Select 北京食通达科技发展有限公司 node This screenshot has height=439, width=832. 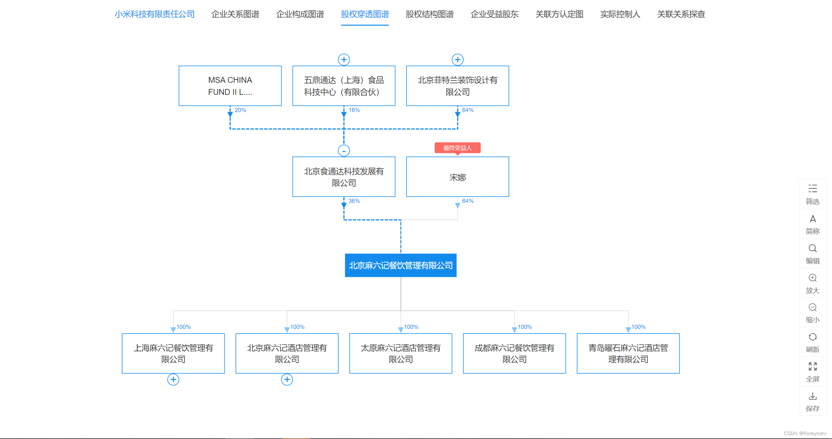click(344, 177)
